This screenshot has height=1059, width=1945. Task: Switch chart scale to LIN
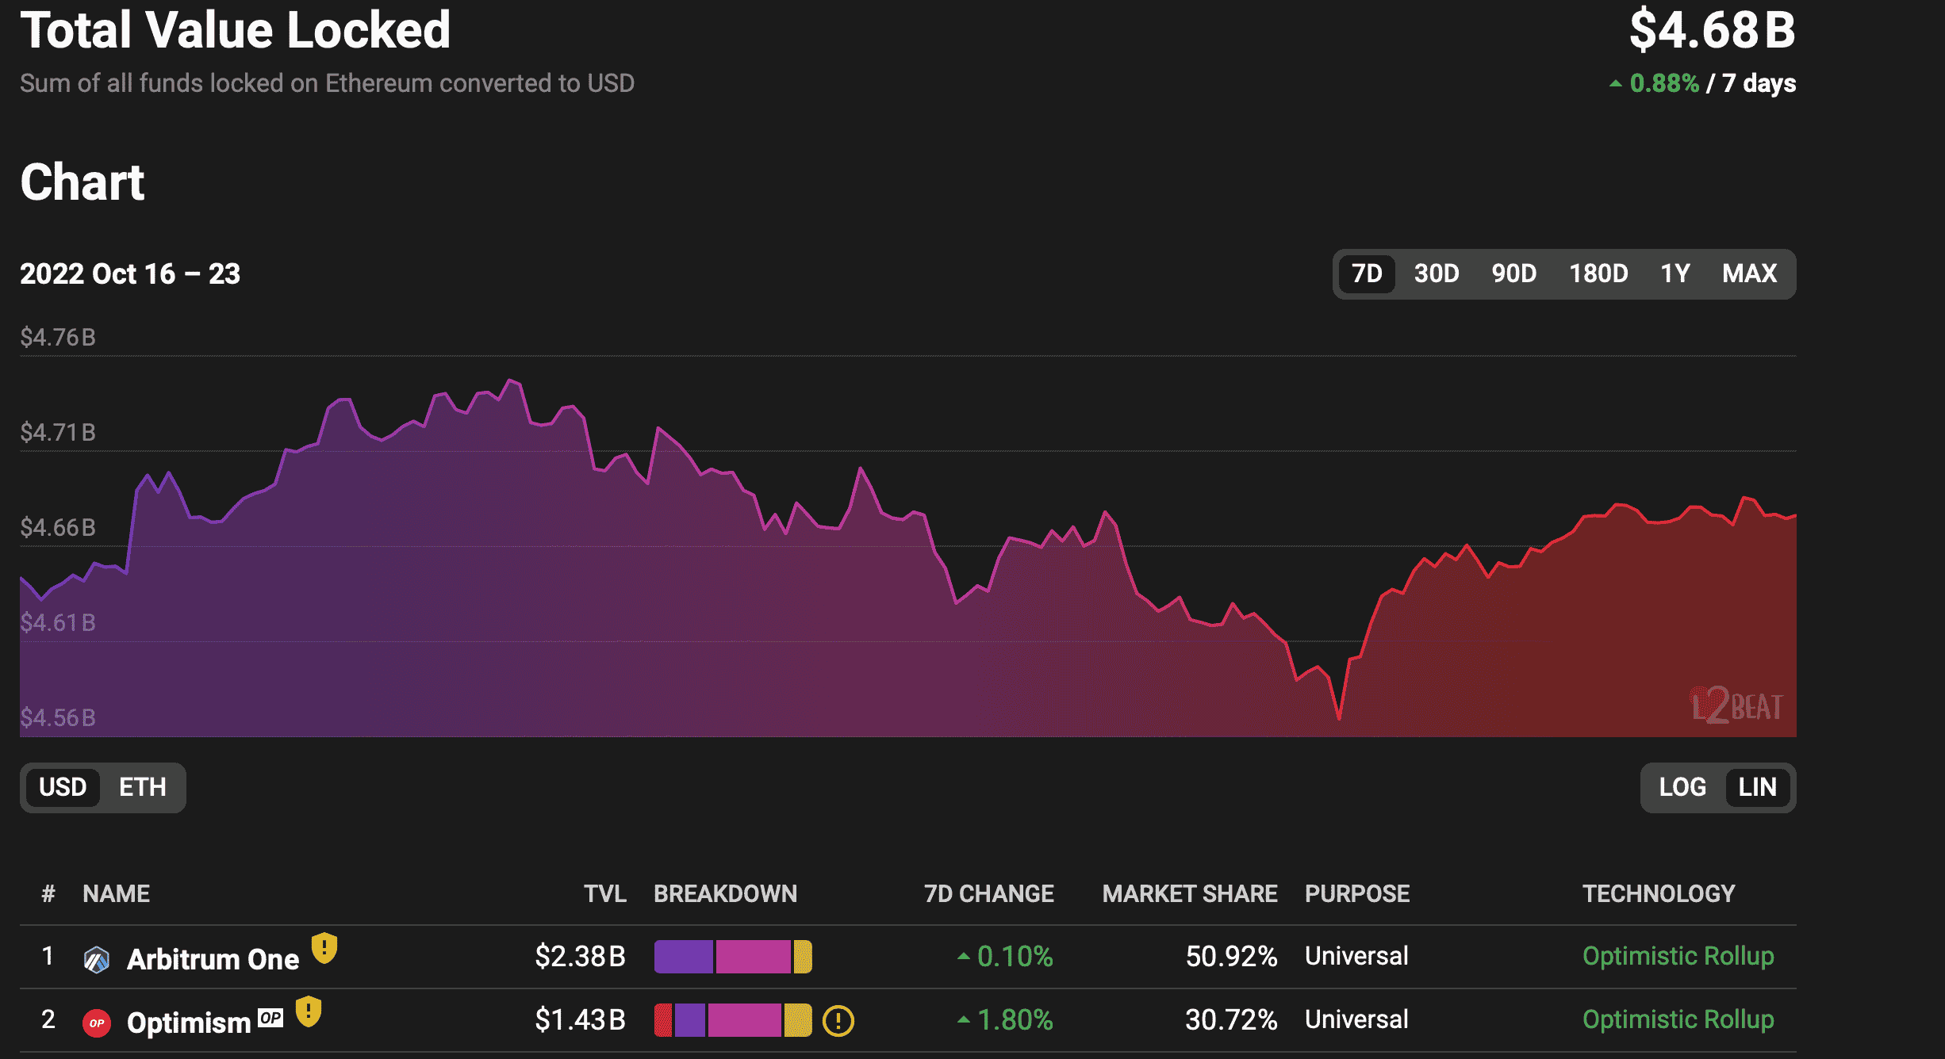coord(1757,787)
